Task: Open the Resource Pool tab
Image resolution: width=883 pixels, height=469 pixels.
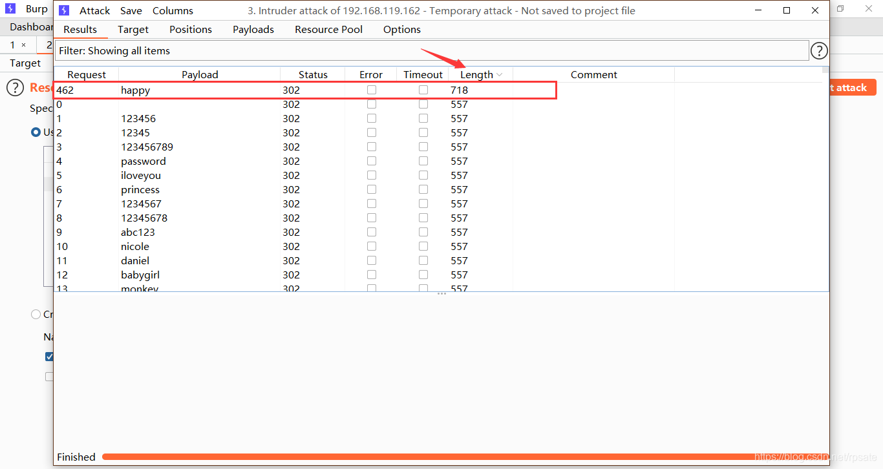Action: tap(328, 30)
